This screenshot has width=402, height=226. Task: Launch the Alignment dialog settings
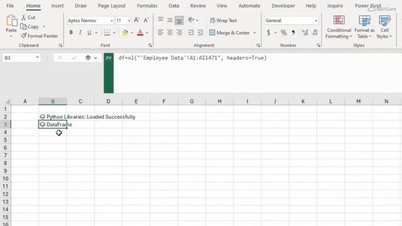point(258,45)
